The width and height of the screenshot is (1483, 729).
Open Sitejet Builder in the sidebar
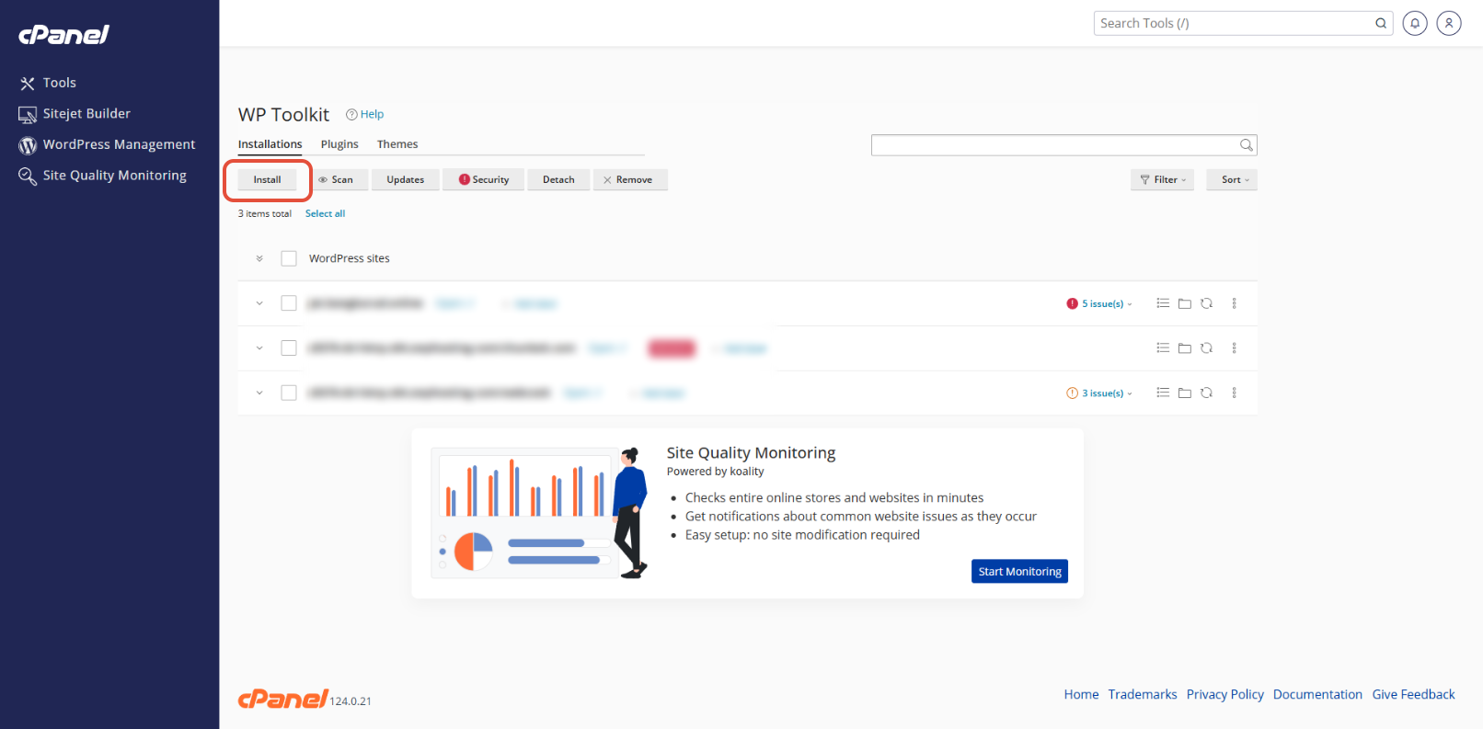75,114
